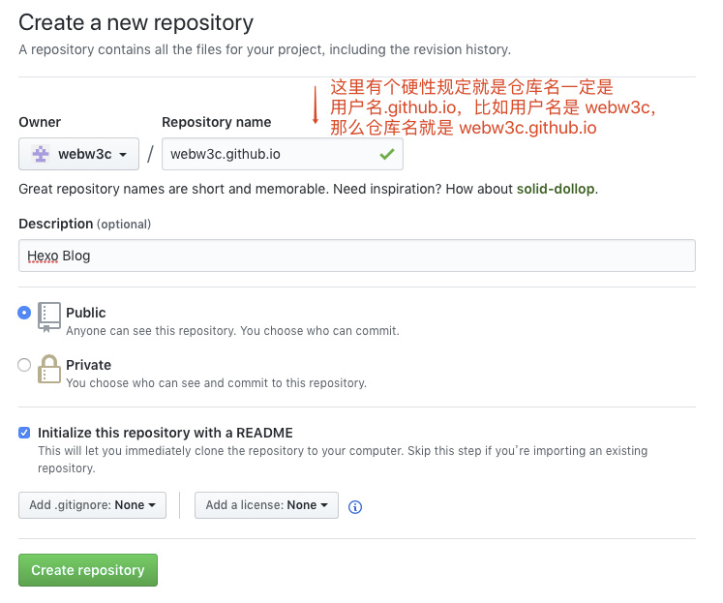Follow the solid-dollop name suggestion link

(556, 189)
